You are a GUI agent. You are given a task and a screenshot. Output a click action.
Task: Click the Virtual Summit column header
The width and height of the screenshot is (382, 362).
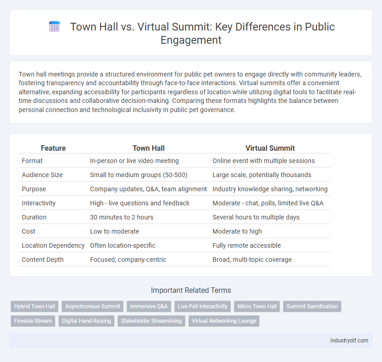tap(270, 148)
